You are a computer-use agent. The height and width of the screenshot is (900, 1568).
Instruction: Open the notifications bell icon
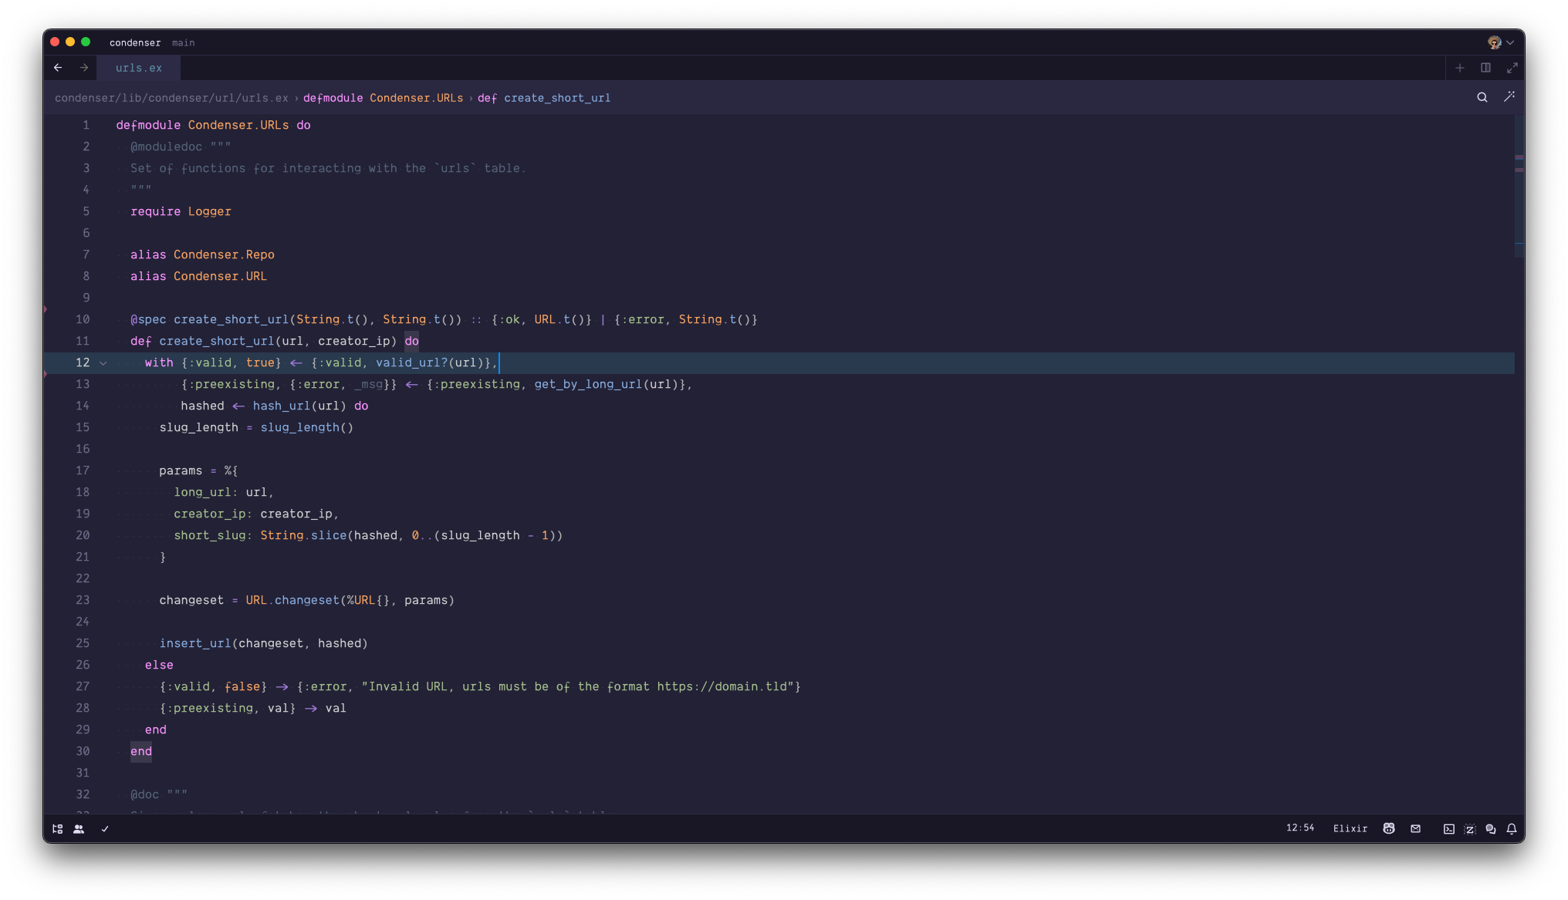(x=1512, y=829)
